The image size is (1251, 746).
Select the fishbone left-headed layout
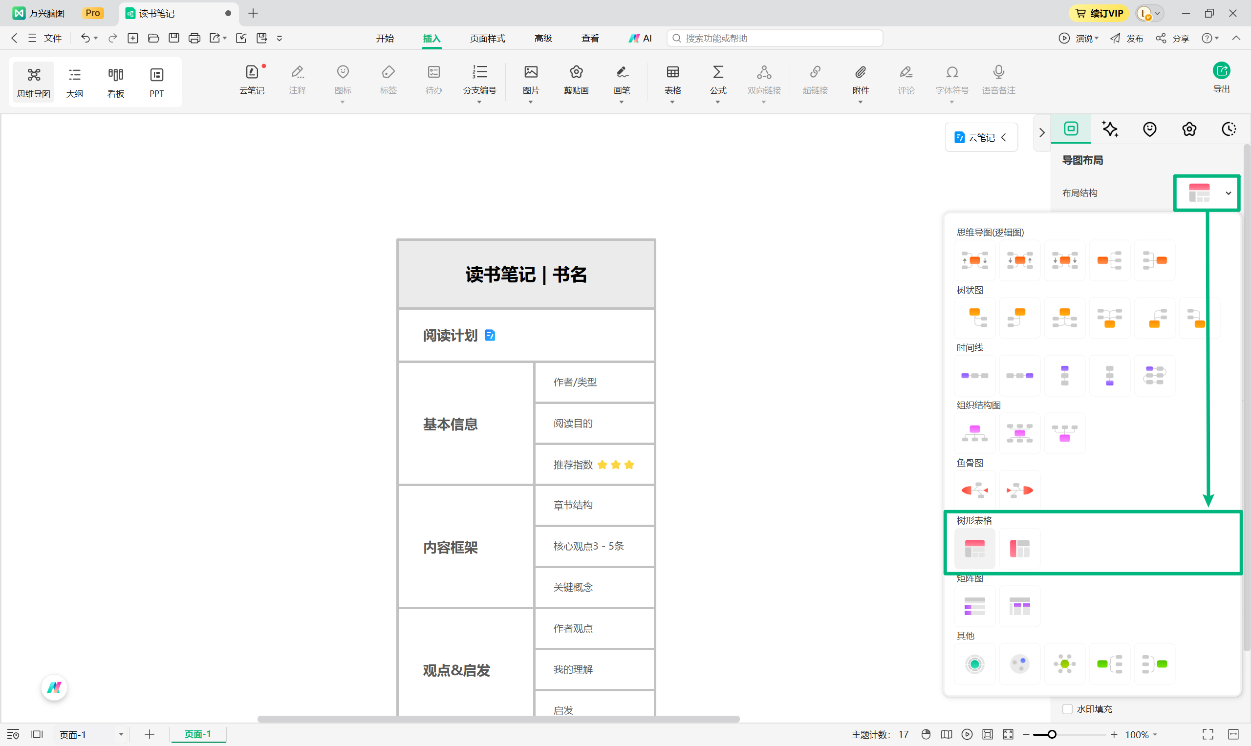click(974, 490)
